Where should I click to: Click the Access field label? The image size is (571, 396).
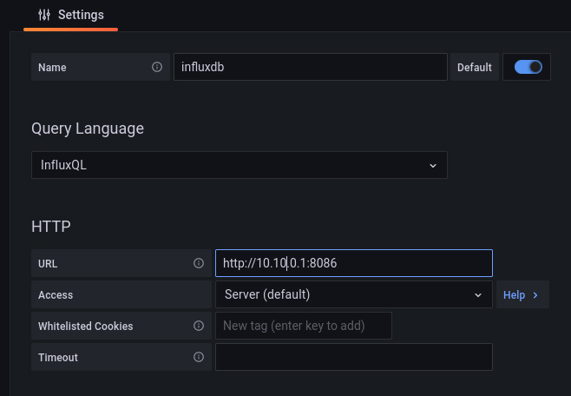tap(56, 294)
